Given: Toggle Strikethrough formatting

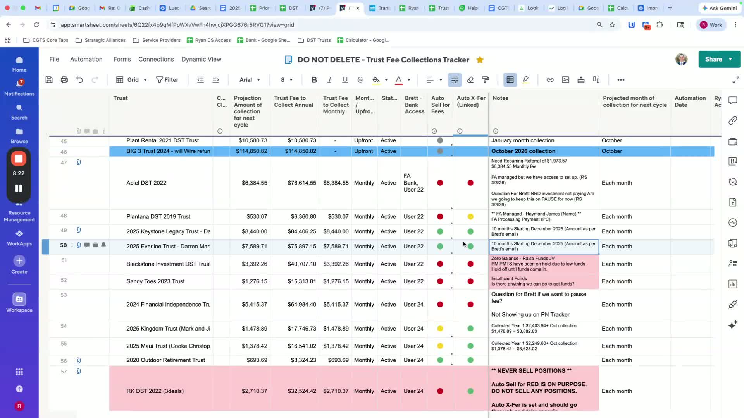Looking at the screenshot, I should point(360,80).
